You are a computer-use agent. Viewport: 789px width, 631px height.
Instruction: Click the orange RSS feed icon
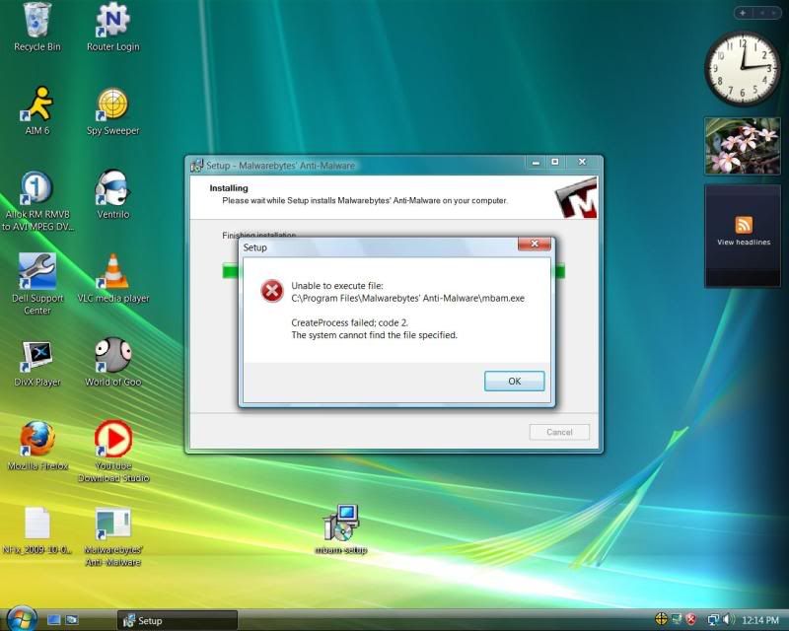click(744, 225)
